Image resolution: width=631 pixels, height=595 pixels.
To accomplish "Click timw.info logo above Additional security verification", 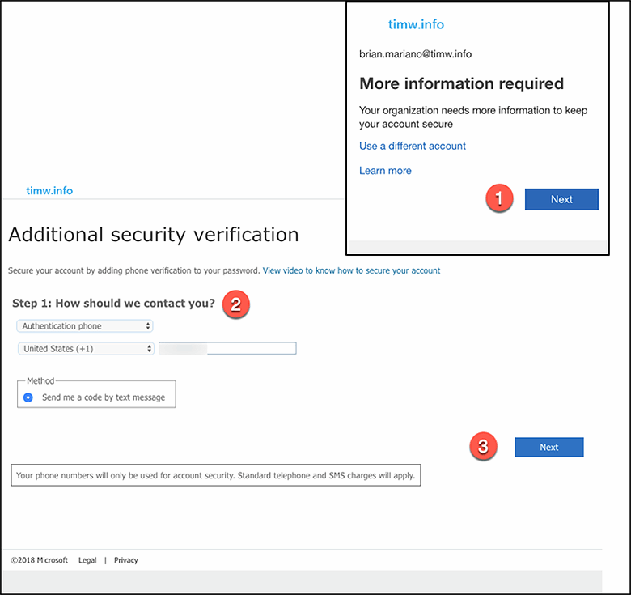I will click(x=49, y=191).
